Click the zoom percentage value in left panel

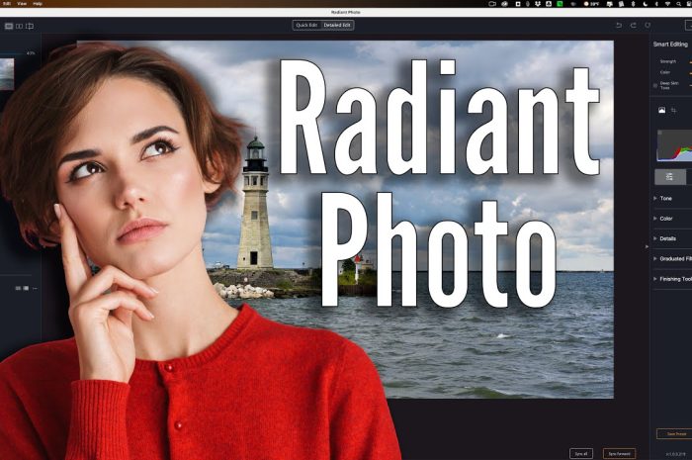31,53
